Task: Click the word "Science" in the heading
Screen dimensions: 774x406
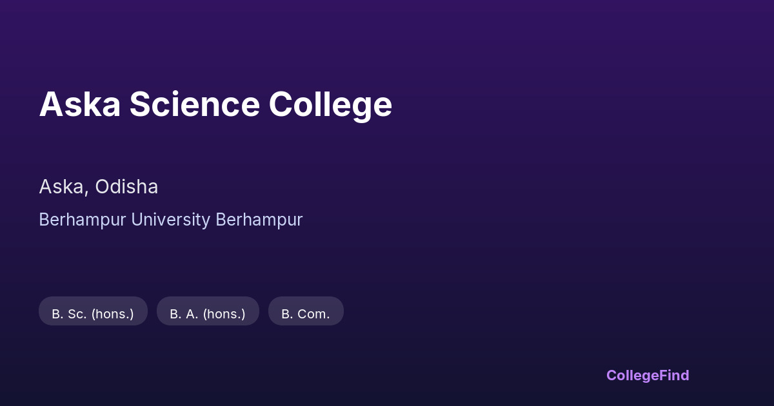Action: (x=194, y=104)
